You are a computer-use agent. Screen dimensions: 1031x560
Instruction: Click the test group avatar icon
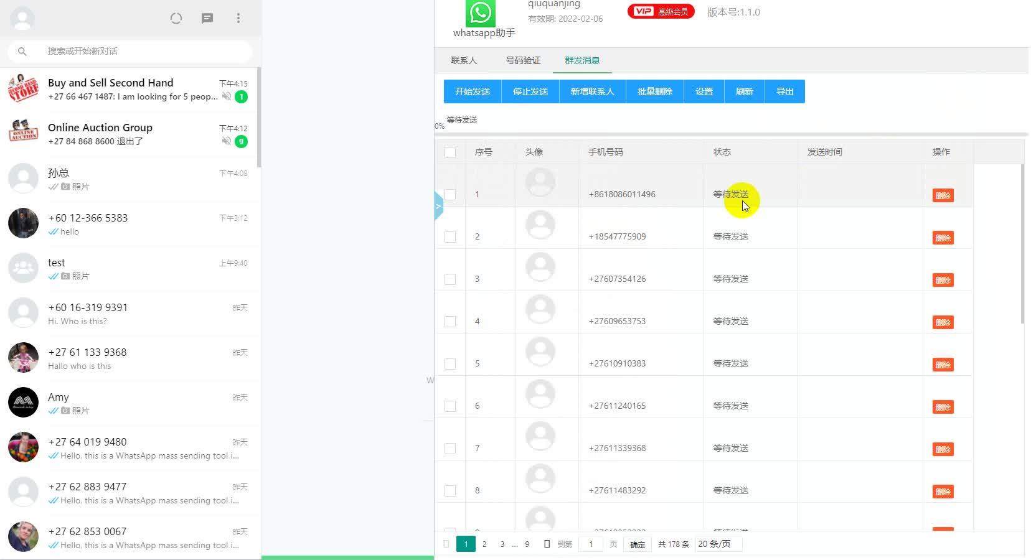[x=24, y=268]
